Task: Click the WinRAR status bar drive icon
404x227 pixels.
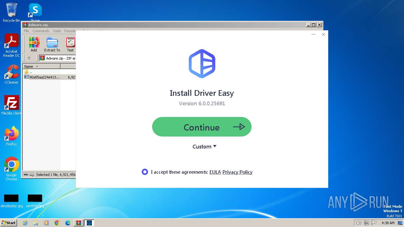Action: coord(26,175)
